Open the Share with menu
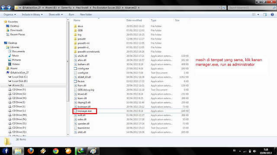This screenshot has height=155, width=277. [x=56, y=14]
